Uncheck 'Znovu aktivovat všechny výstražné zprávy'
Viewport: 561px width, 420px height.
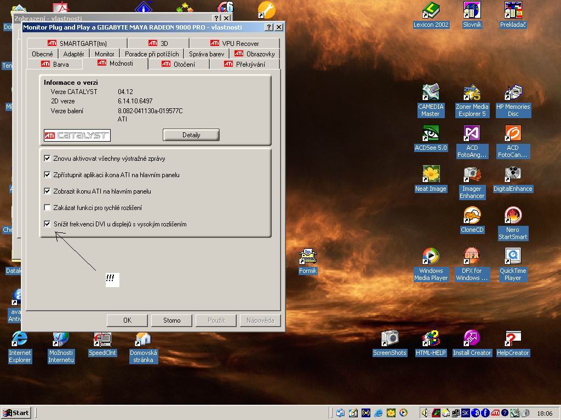point(48,159)
